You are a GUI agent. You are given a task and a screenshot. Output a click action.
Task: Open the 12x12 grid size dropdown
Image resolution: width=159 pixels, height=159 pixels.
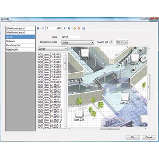122,42
